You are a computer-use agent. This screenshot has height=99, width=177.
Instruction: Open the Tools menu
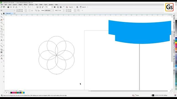click(46, 5)
